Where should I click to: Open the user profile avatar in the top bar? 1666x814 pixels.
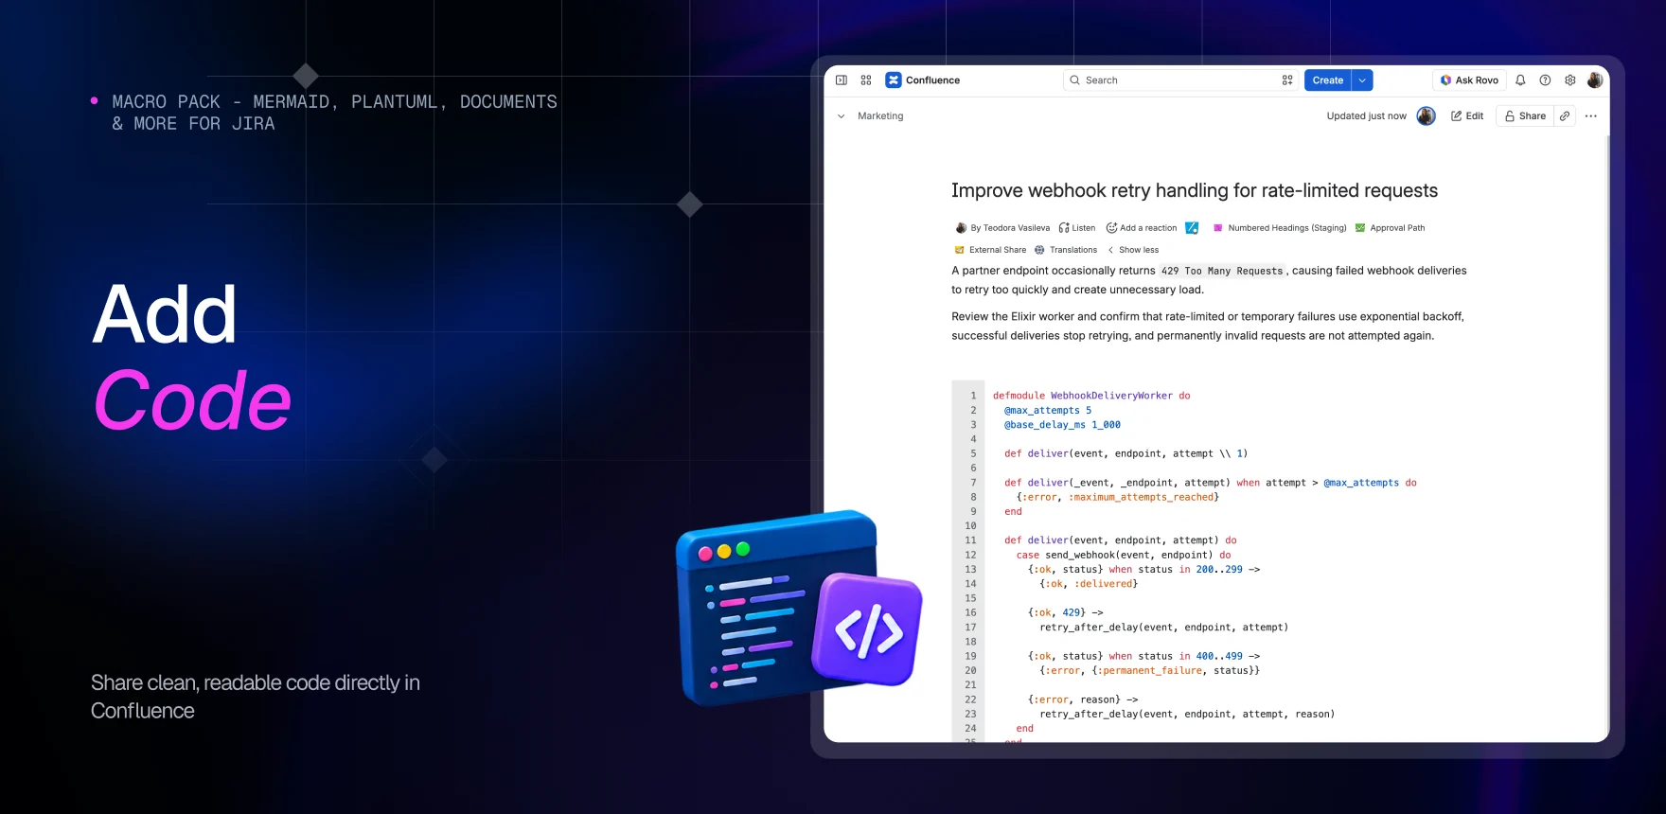[1595, 80]
